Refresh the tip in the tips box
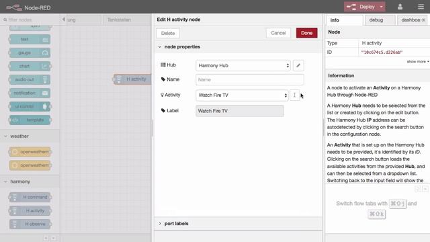 click(418, 189)
